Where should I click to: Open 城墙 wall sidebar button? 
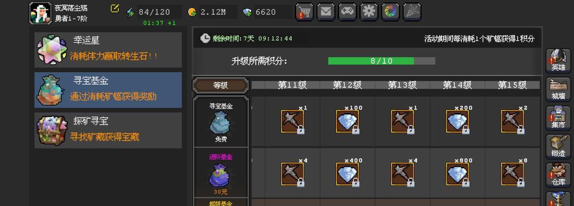coord(559,90)
